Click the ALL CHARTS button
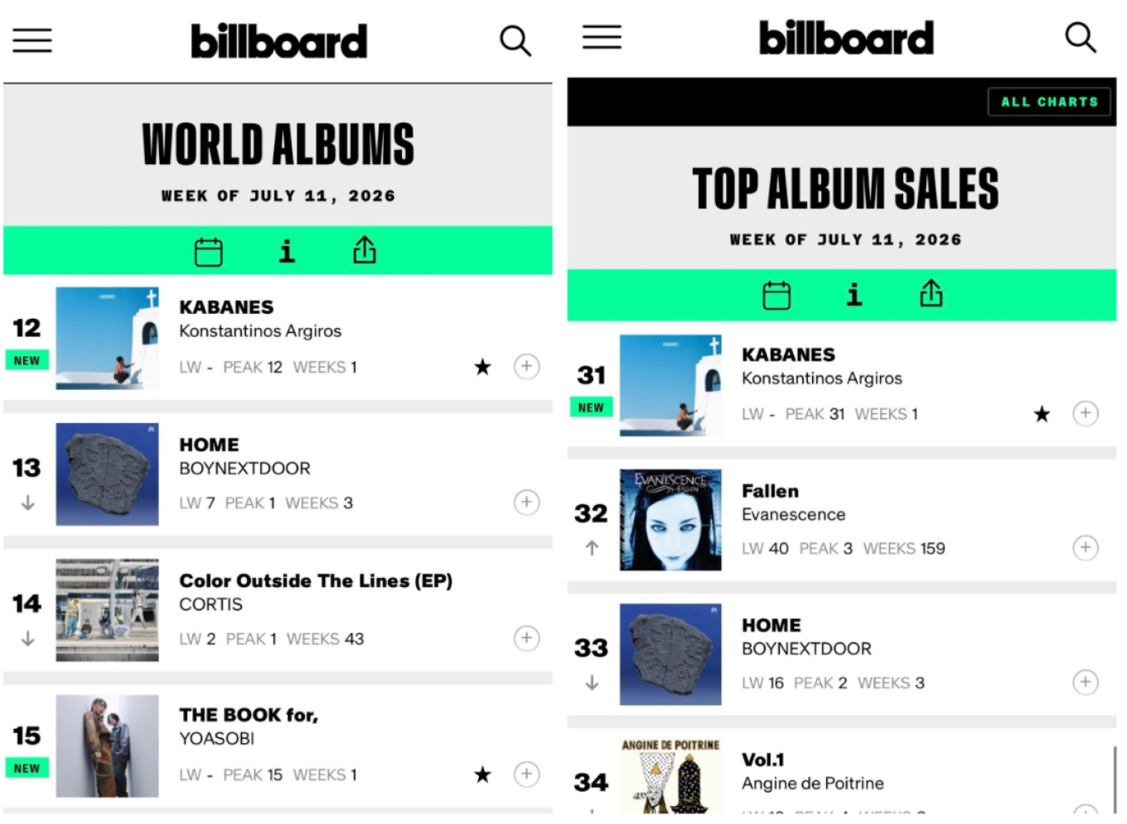This screenshot has width=1127, height=824. point(1049,102)
